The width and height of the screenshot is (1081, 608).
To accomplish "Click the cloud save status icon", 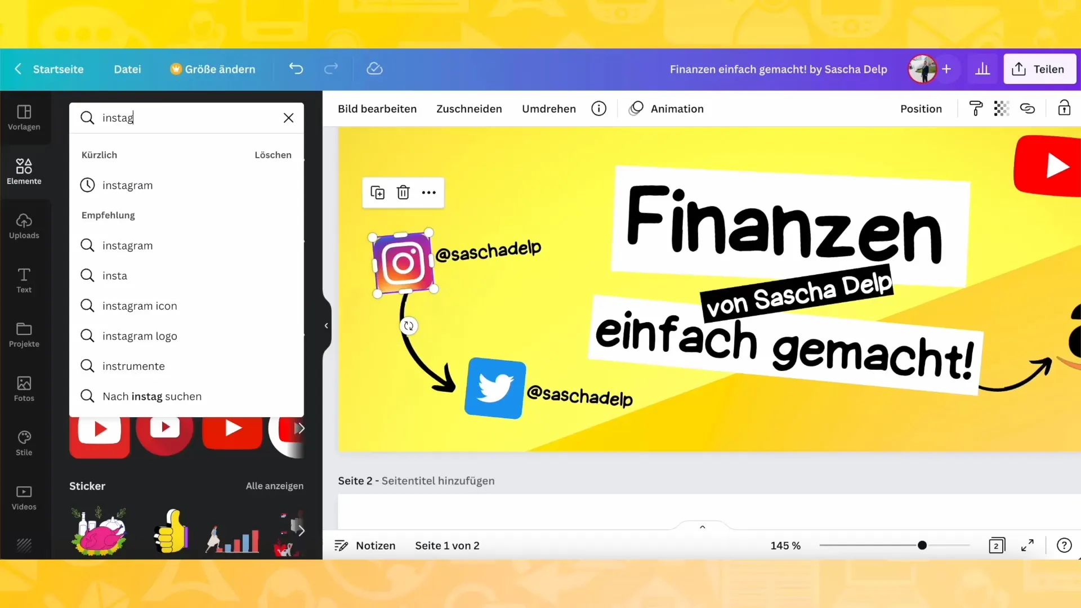I will pos(374,69).
